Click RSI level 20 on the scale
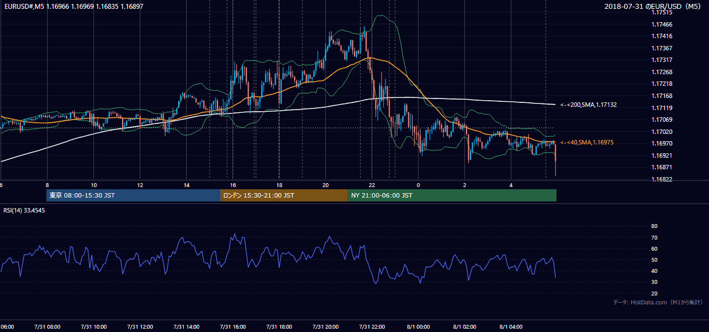The width and height of the screenshot is (709, 332). pyautogui.click(x=654, y=293)
